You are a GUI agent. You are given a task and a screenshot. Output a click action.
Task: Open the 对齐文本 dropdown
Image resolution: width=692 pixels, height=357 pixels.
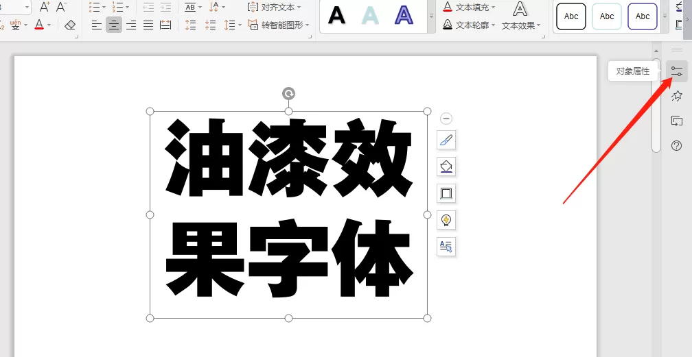[x=274, y=7]
